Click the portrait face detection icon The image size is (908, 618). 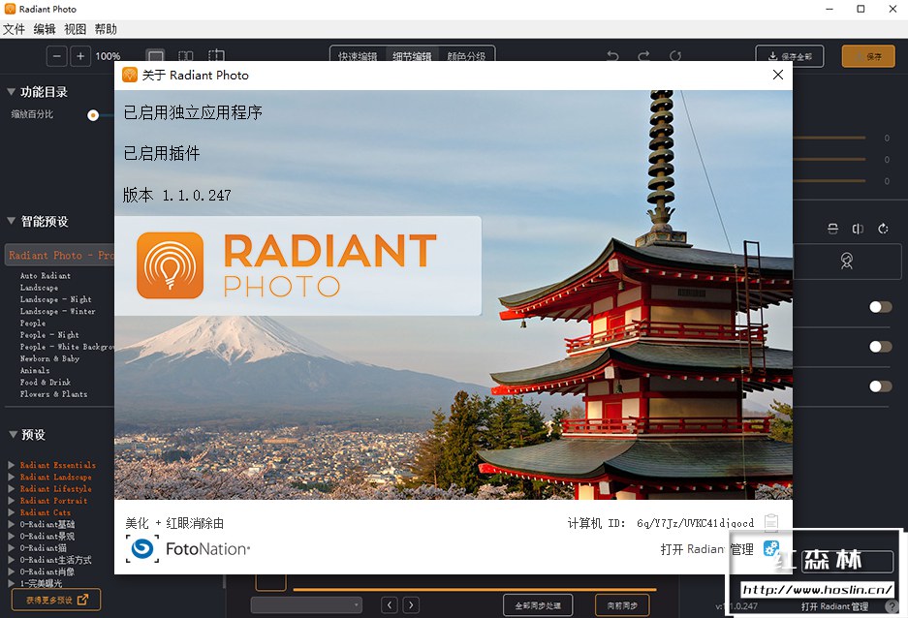point(847,261)
